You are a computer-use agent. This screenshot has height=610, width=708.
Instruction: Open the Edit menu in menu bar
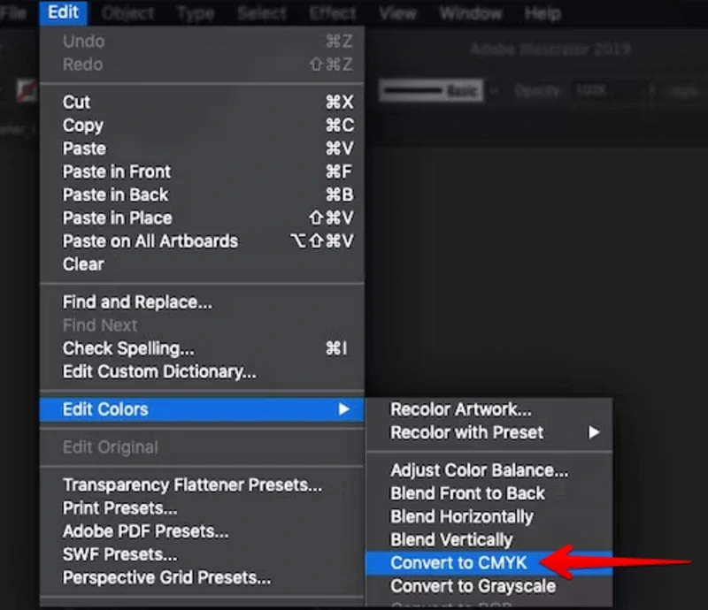64,13
